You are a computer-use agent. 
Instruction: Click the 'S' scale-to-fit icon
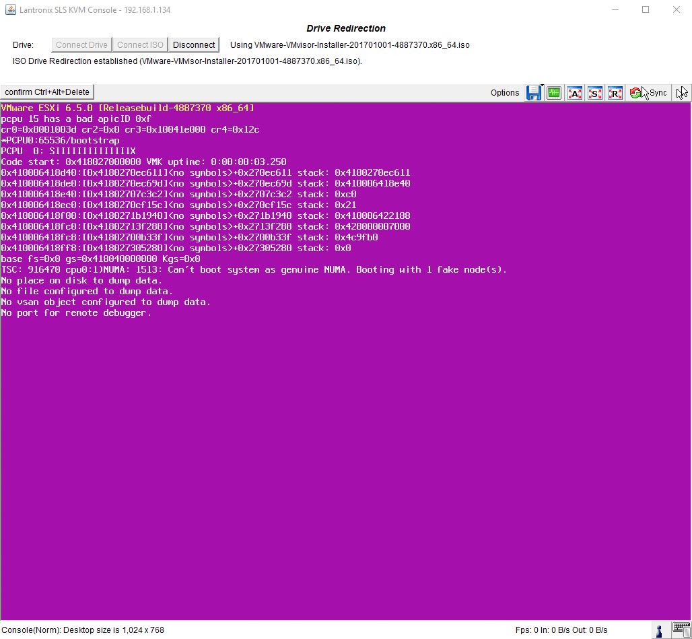(x=595, y=93)
